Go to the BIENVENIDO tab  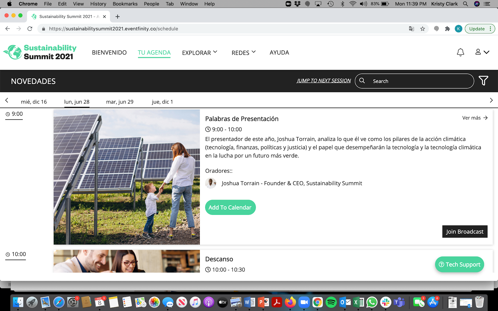pos(109,53)
